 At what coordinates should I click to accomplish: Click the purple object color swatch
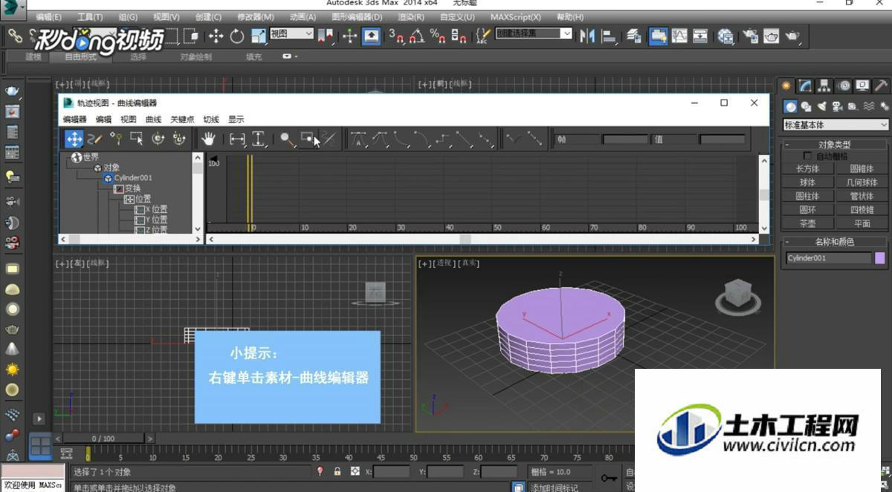click(880, 258)
